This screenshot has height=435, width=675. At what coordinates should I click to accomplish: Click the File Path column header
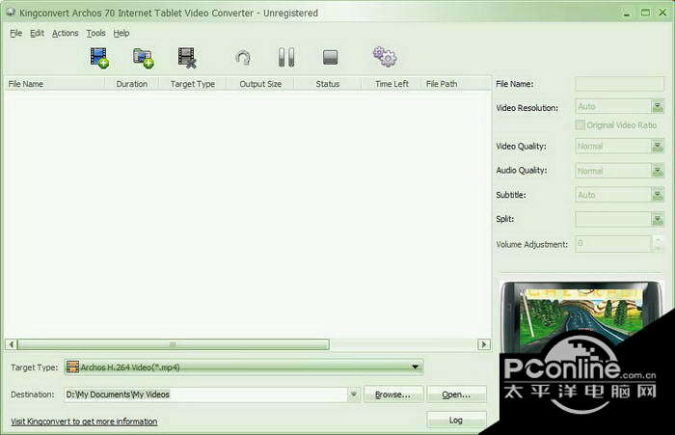point(456,84)
